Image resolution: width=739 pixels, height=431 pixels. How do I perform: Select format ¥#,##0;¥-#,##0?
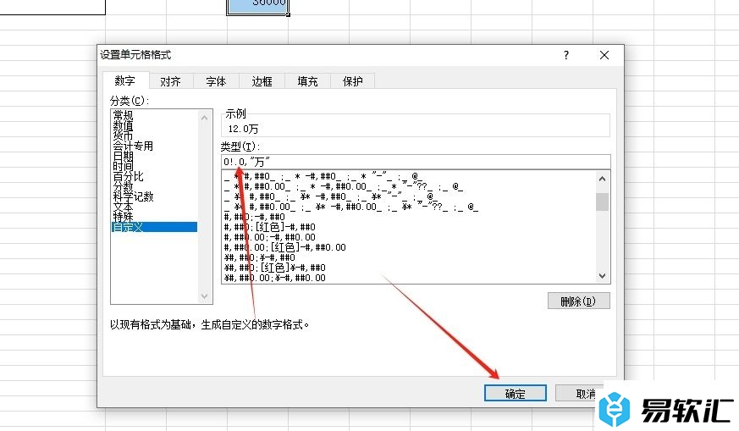(260, 257)
